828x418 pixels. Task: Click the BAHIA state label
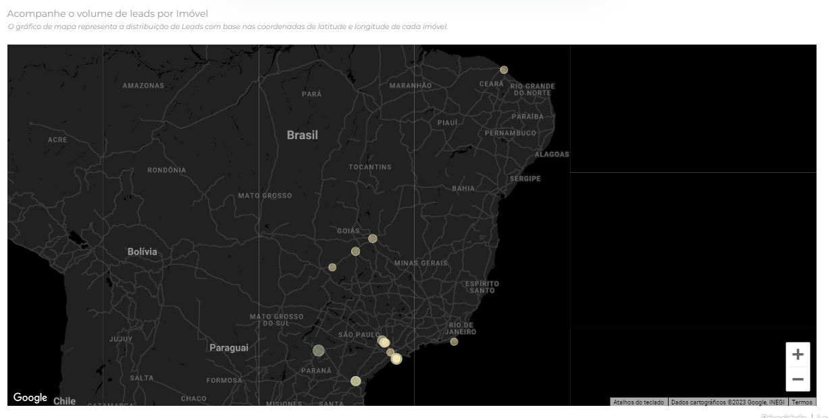[x=463, y=188]
